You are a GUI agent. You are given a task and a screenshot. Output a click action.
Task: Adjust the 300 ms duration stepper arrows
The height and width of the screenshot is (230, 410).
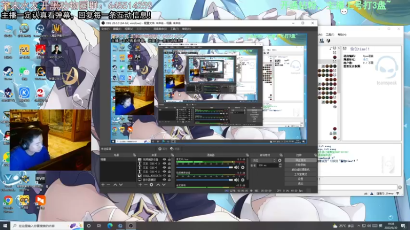[280, 165]
